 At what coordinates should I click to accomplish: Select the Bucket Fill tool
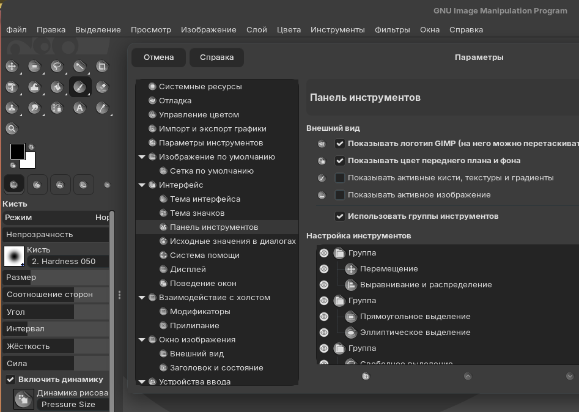tap(57, 87)
